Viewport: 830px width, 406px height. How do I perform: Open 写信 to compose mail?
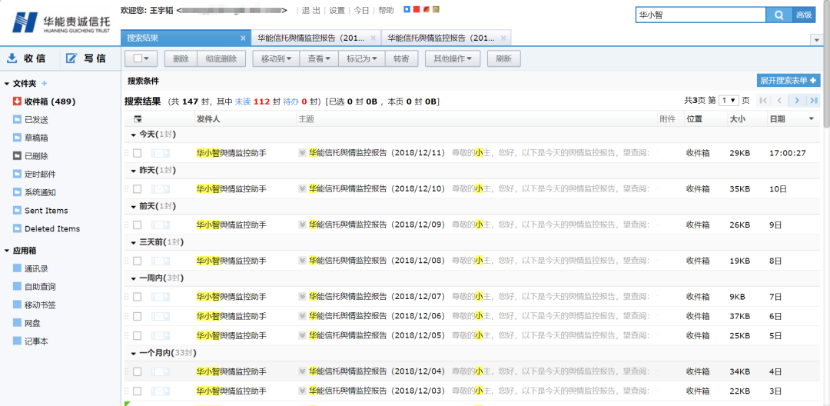pyautogui.click(x=86, y=58)
